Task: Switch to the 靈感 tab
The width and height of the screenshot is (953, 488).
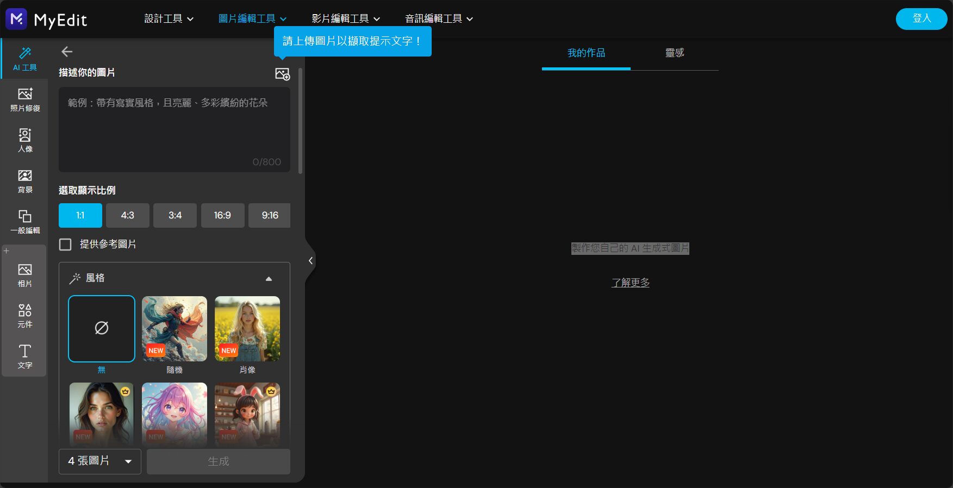Action: click(675, 53)
